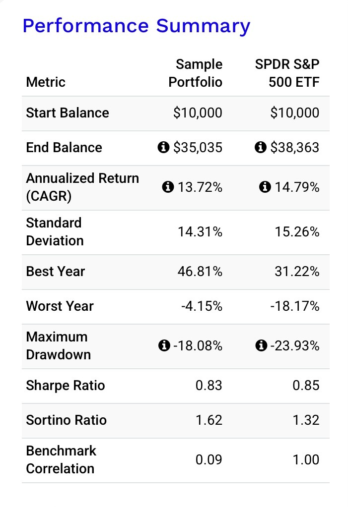Show info for -23.93% maximum drawdown
This screenshot has width=348, height=507.
(261, 346)
